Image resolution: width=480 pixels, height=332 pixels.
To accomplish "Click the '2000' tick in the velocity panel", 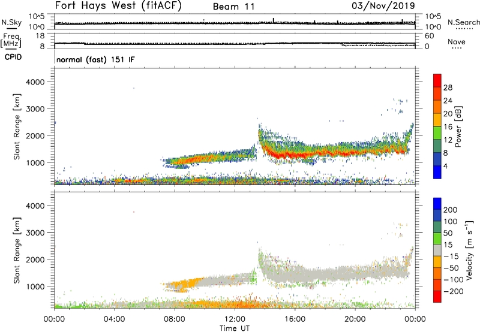I will tap(35, 259).
